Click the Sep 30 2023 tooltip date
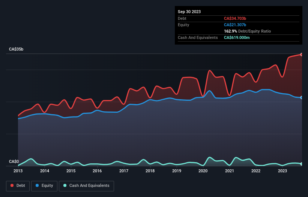 tap(189, 12)
